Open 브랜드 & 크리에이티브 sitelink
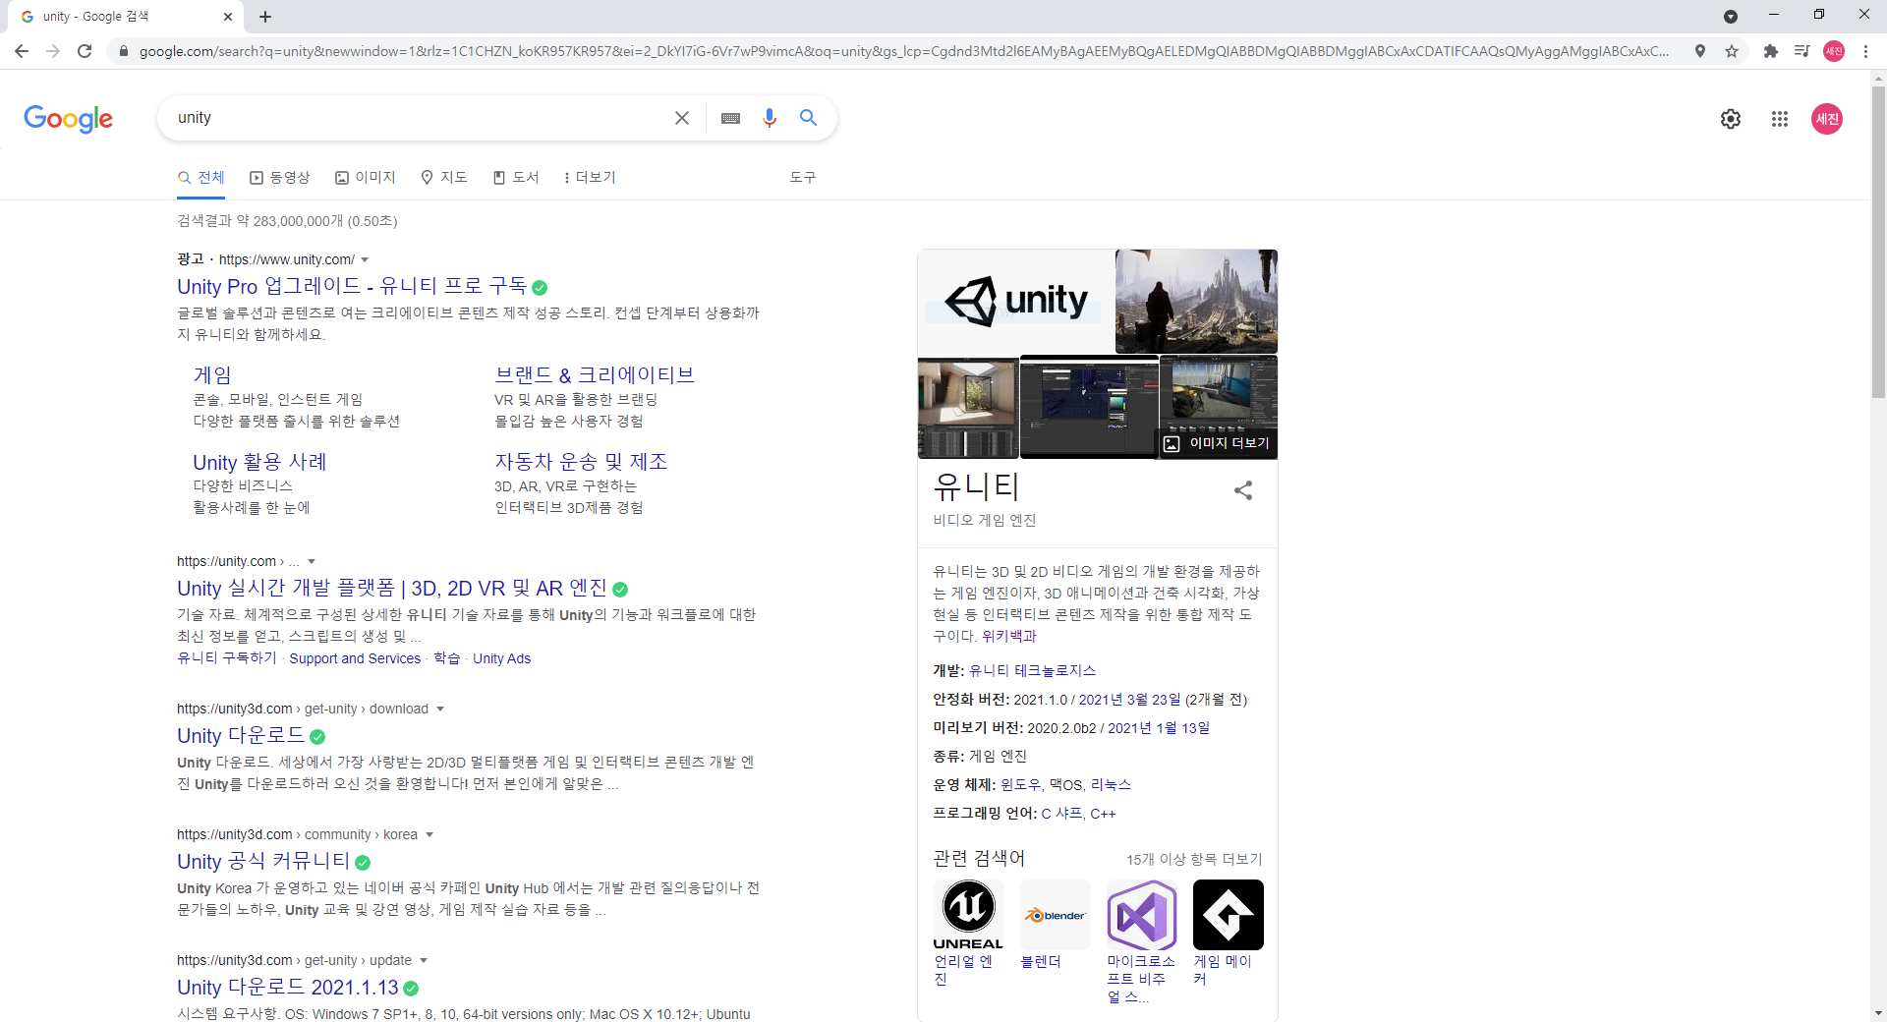The image size is (1887, 1022). click(595, 375)
